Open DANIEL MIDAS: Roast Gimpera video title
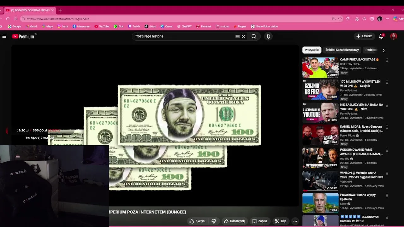Viewport: 404px width, 227px height. coord(361,129)
